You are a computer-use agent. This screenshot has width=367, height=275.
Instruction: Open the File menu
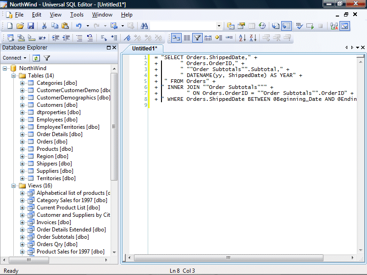[x=19, y=15]
